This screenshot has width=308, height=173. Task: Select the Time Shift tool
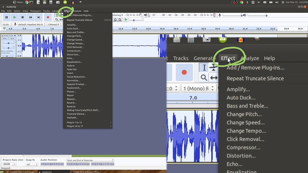[61, 20]
